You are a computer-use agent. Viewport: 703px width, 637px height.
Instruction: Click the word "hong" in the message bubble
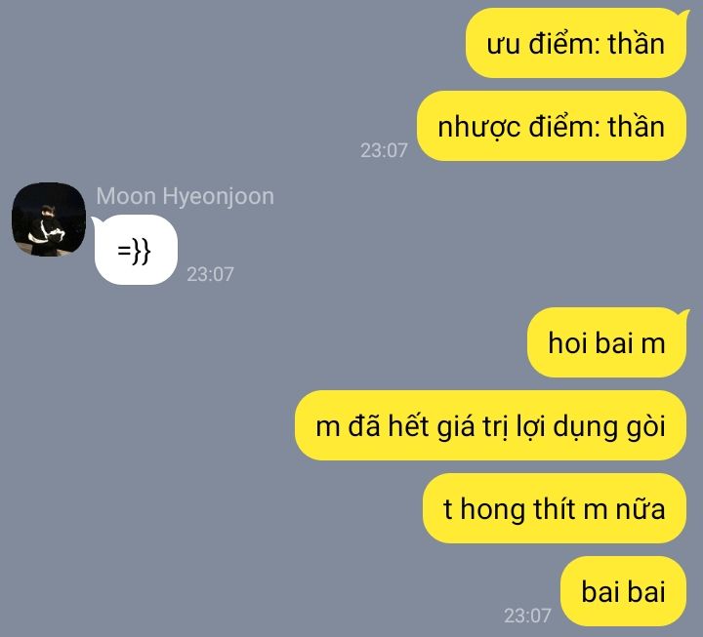click(x=492, y=510)
